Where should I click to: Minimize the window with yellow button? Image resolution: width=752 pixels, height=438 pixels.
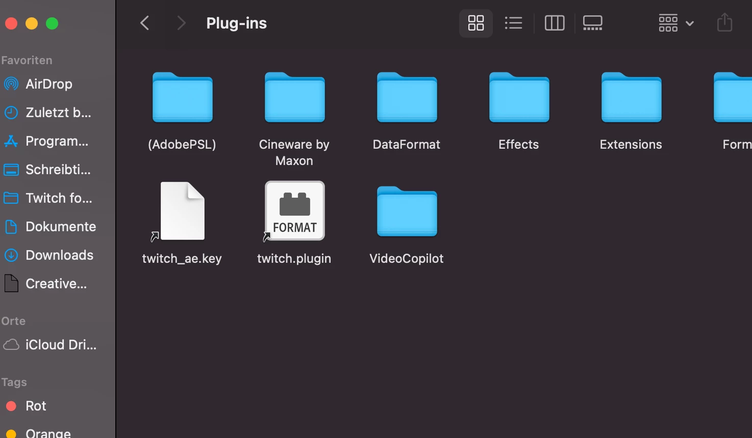click(x=32, y=23)
